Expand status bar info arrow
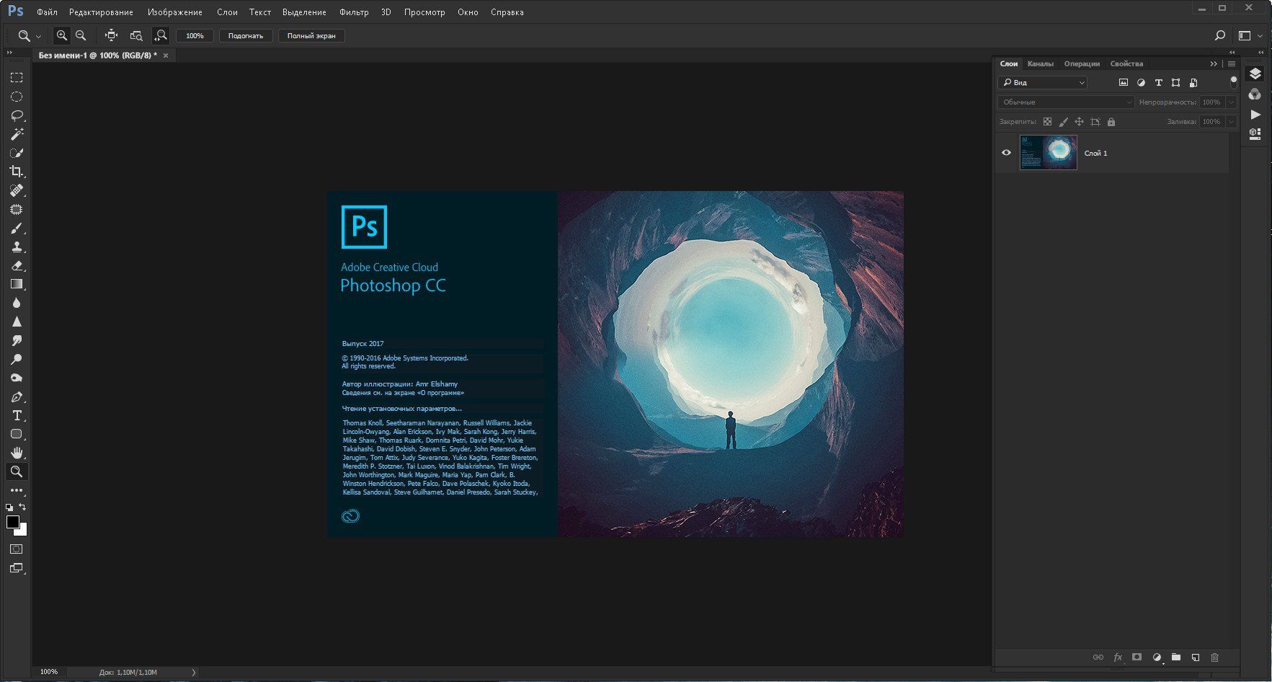The height and width of the screenshot is (682, 1272). click(193, 672)
